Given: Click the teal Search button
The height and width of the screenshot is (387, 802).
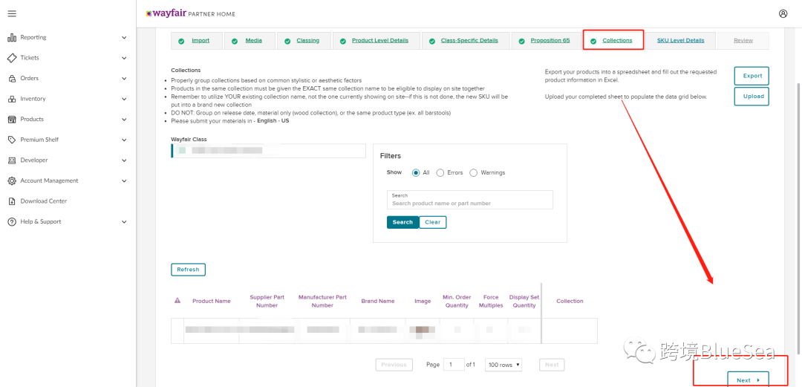Looking at the screenshot, I should pos(402,222).
